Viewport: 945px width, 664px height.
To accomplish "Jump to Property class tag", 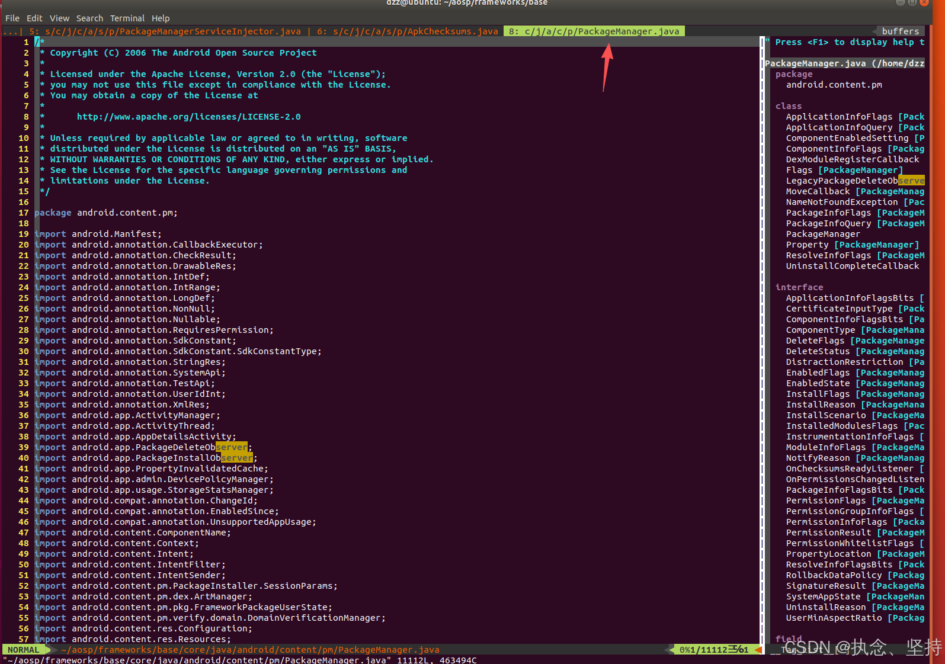I will [853, 245].
